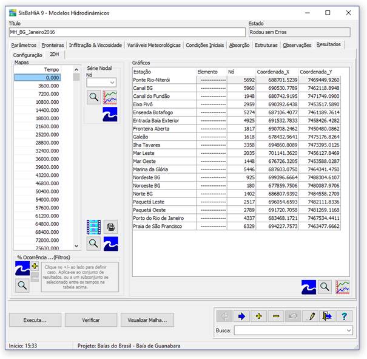This screenshot has height=359, width=367.
Task: Click the wave icon in % Ocorrência filters
Action: [22, 268]
